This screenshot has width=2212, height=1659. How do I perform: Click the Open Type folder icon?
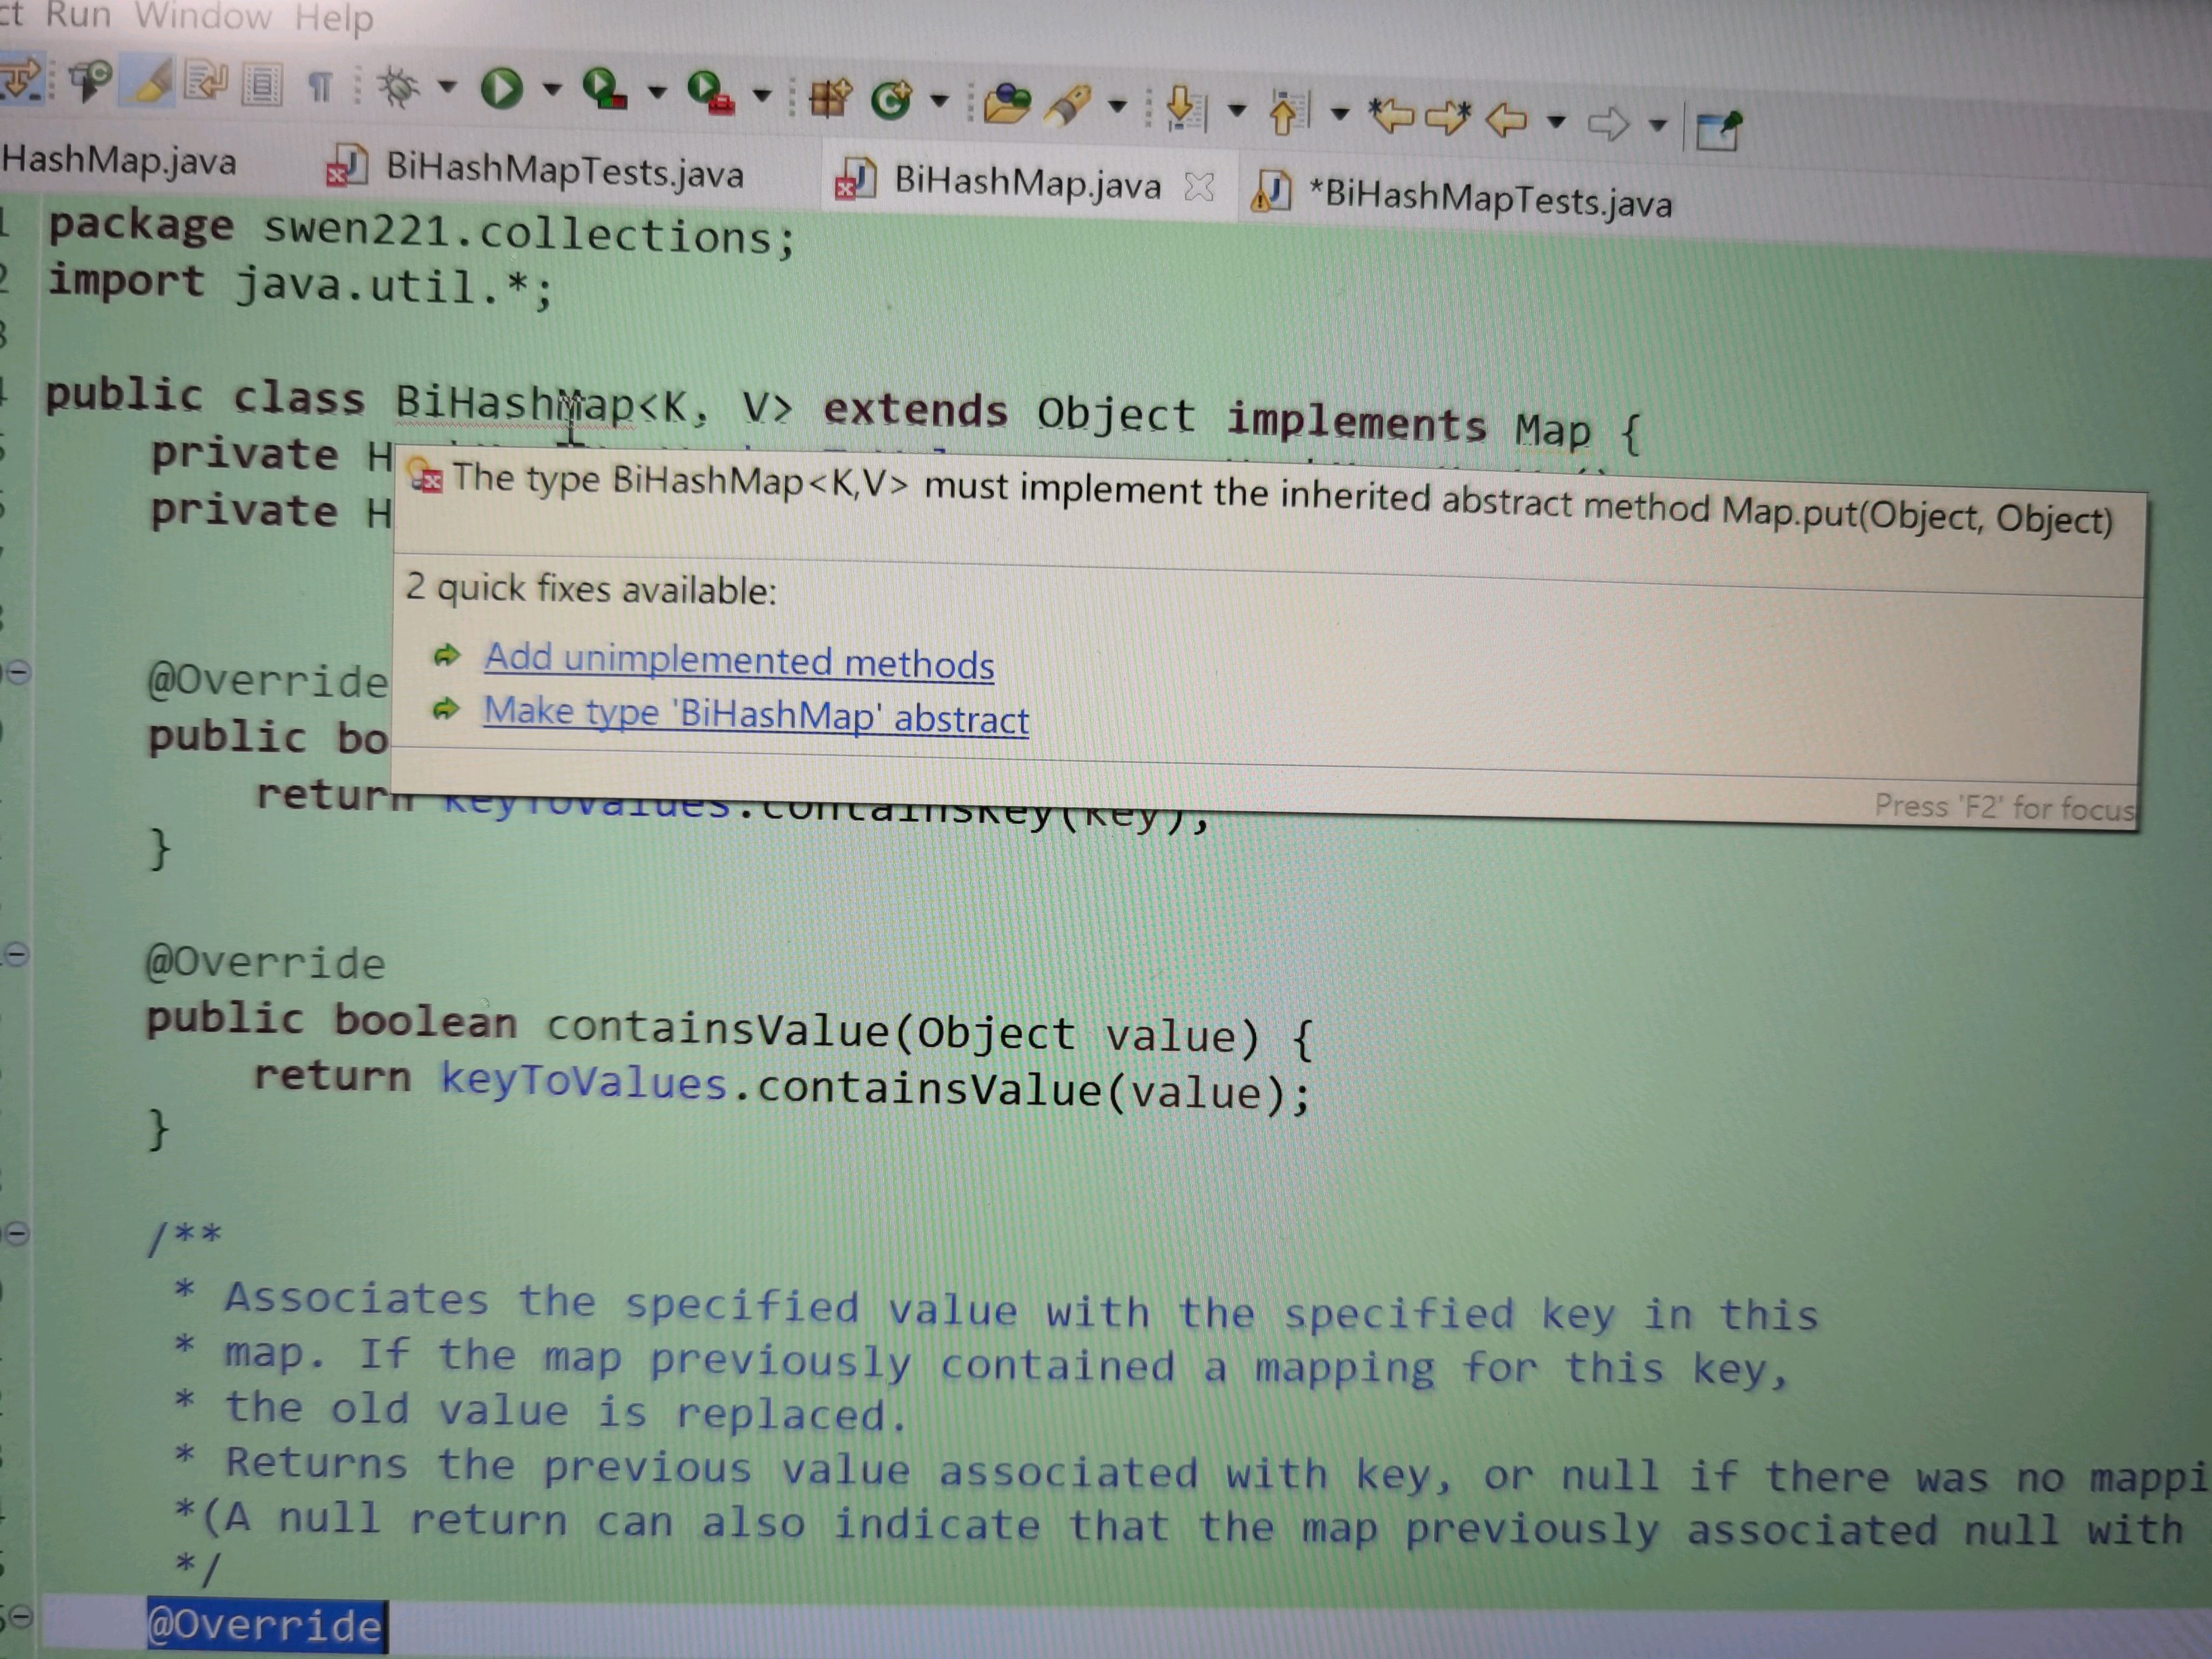tap(1007, 103)
